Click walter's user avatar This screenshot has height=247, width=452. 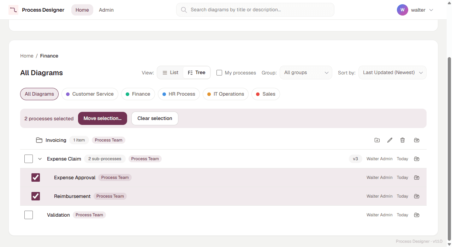(x=403, y=10)
